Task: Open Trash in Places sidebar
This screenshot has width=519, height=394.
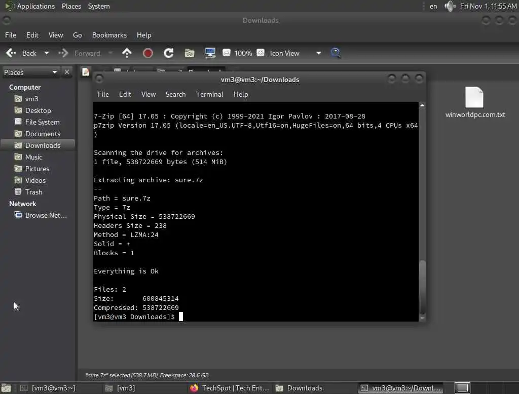Action: pos(33,192)
